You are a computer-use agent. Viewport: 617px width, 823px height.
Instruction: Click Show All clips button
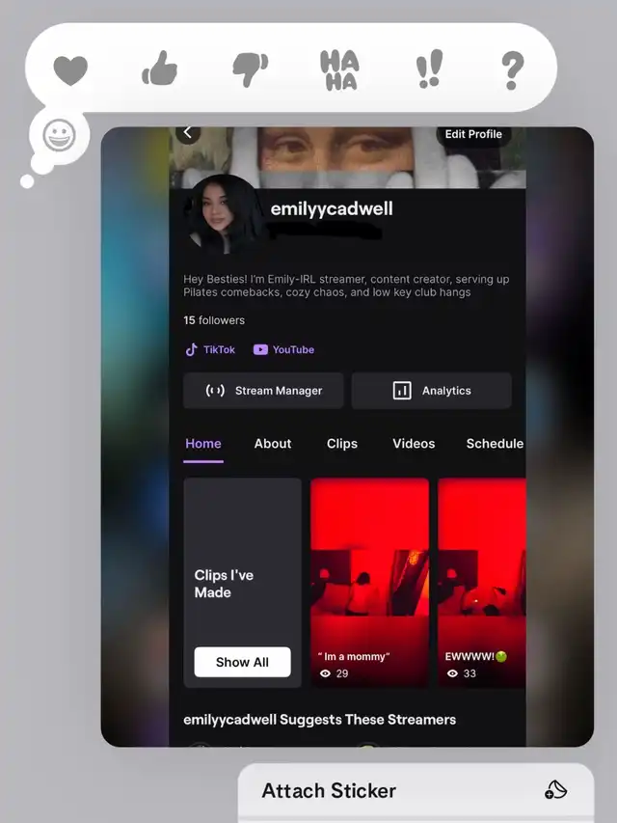(x=242, y=662)
